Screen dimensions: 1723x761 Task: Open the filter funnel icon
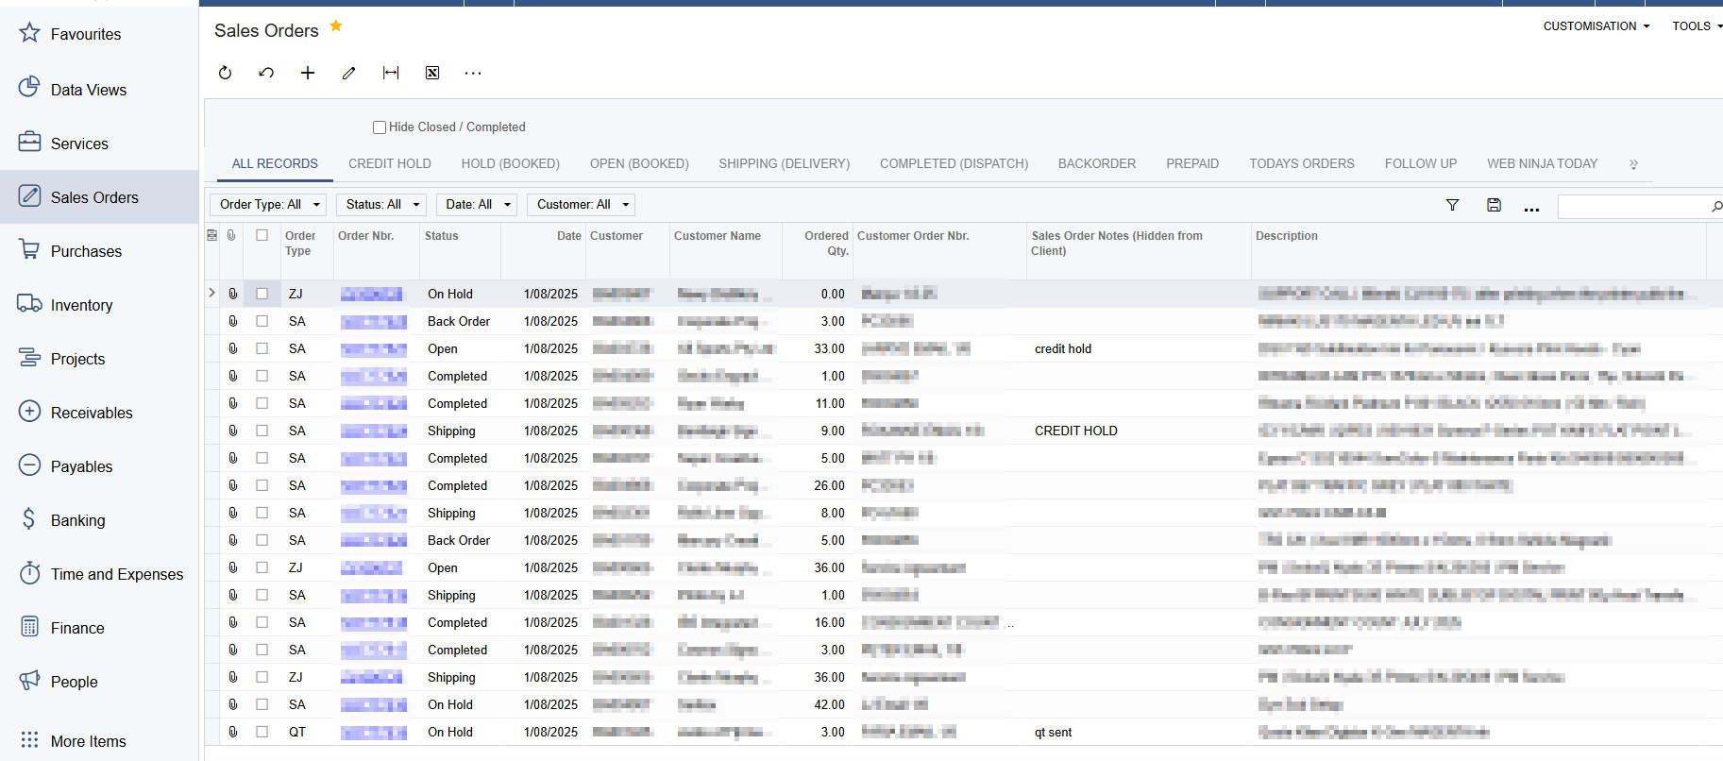1452,205
